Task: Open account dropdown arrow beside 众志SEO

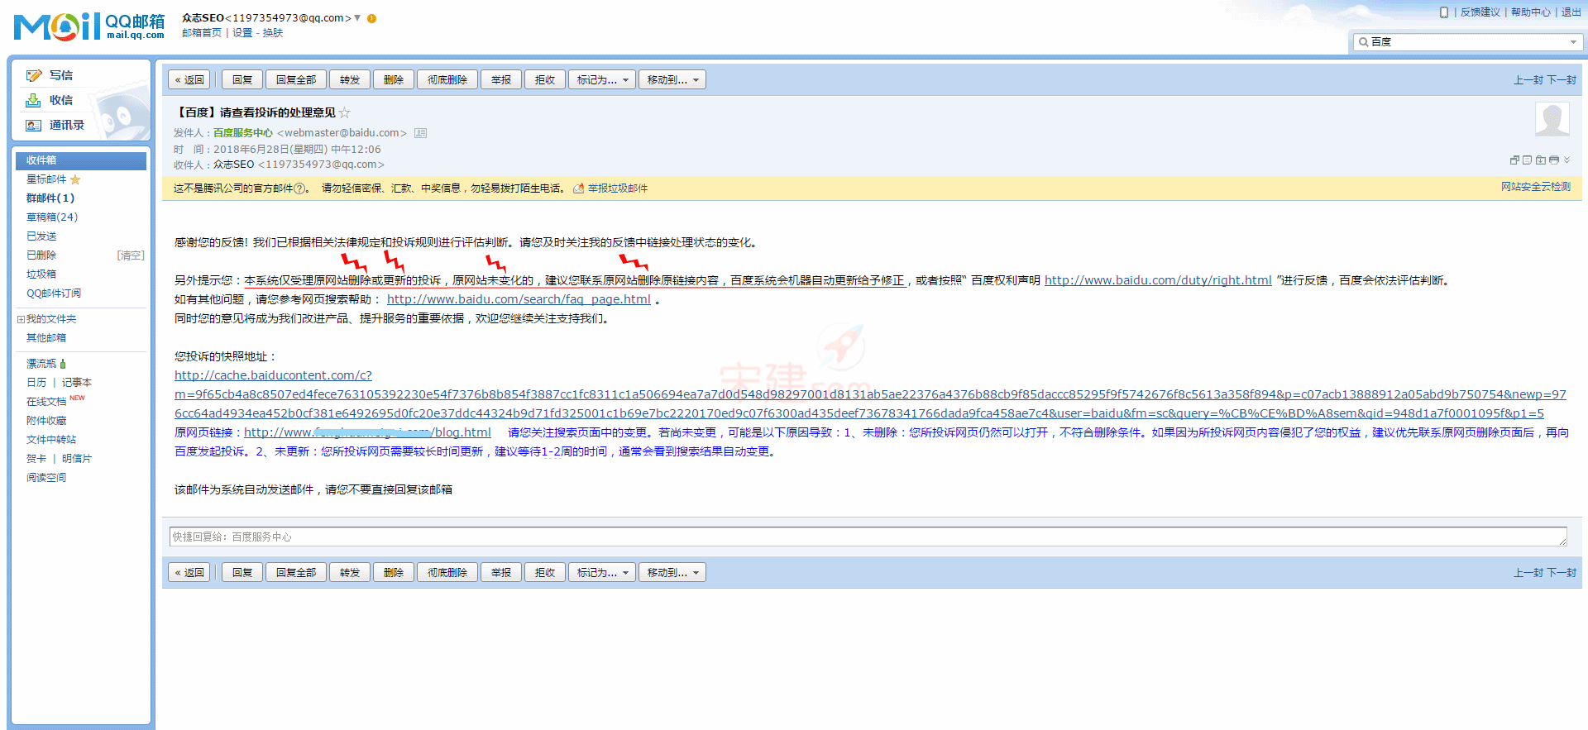Action: pyautogui.click(x=357, y=17)
